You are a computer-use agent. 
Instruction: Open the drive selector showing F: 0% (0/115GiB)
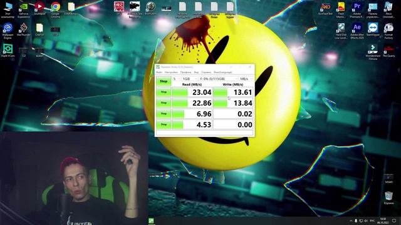click(219, 79)
